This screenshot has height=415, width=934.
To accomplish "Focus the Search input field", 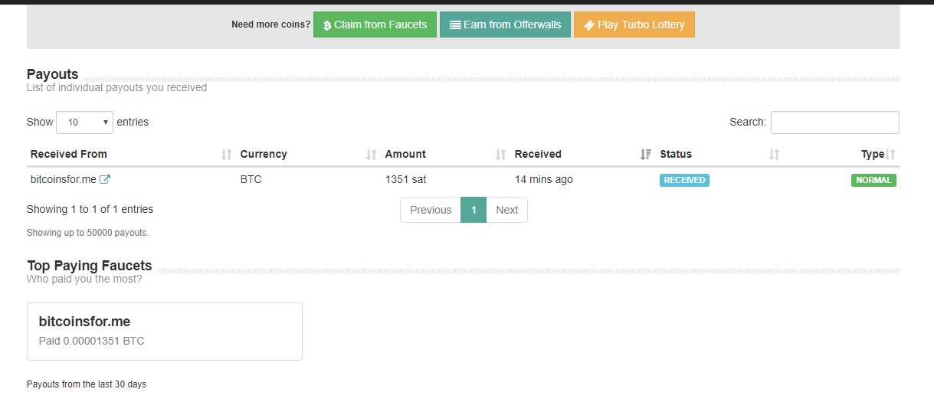I will 834,123.
